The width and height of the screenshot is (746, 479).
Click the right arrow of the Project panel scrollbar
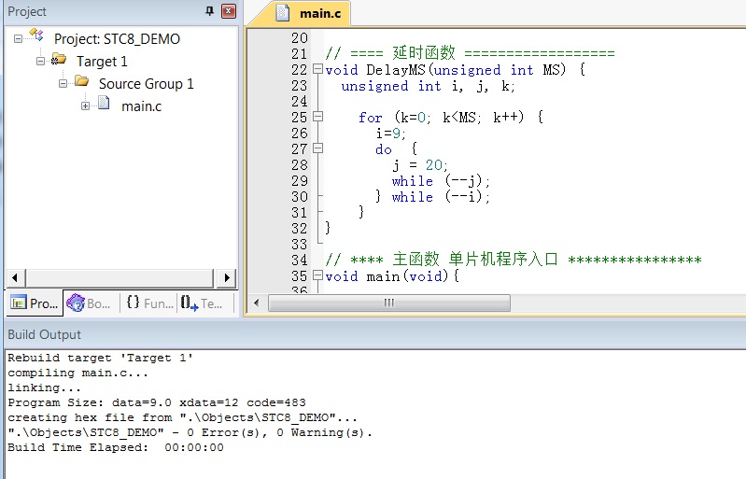[227, 278]
